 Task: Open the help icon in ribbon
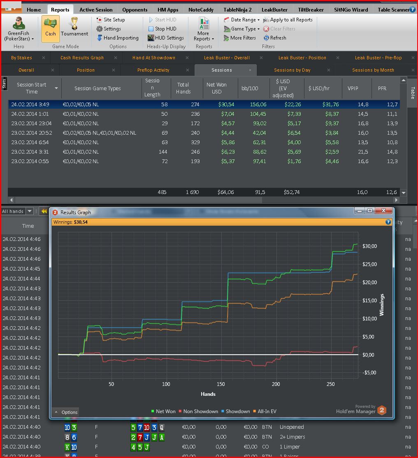(413, 9)
